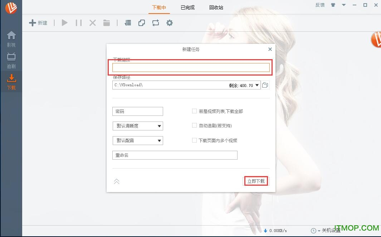
Task: Switch to the 回收站 tab
Action: click(x=216, y=7)
